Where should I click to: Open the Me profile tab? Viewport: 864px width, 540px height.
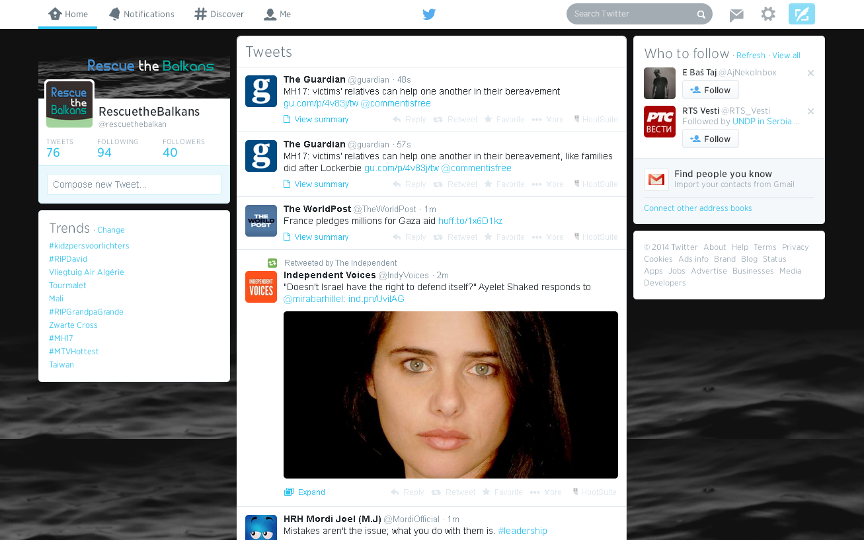pos(277,14)
